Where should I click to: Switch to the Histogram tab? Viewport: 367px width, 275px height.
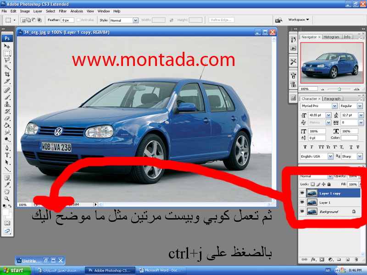(x=331, y=37)
